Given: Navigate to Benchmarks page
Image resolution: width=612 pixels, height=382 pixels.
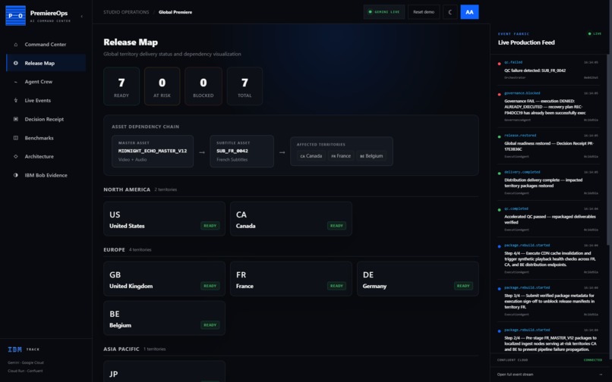Looking at the screenshot, I should [x=46, y=138].
